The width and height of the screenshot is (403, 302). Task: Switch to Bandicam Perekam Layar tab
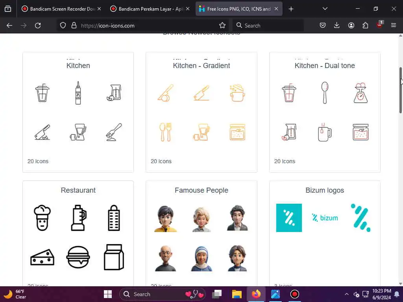pyautogui.click(x=150, y=9)
